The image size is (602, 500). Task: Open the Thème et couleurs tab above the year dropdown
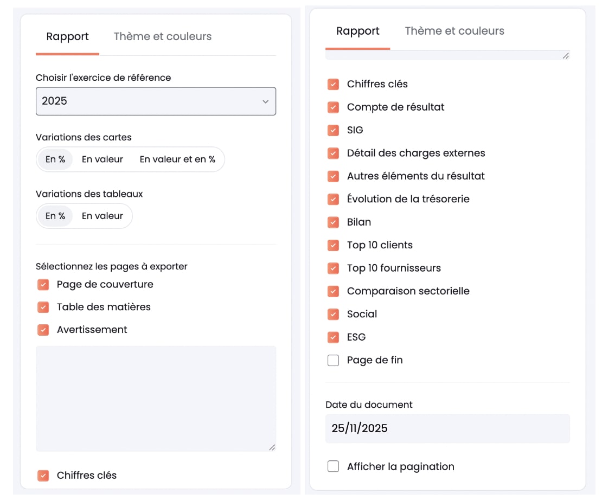click(162, 37)
